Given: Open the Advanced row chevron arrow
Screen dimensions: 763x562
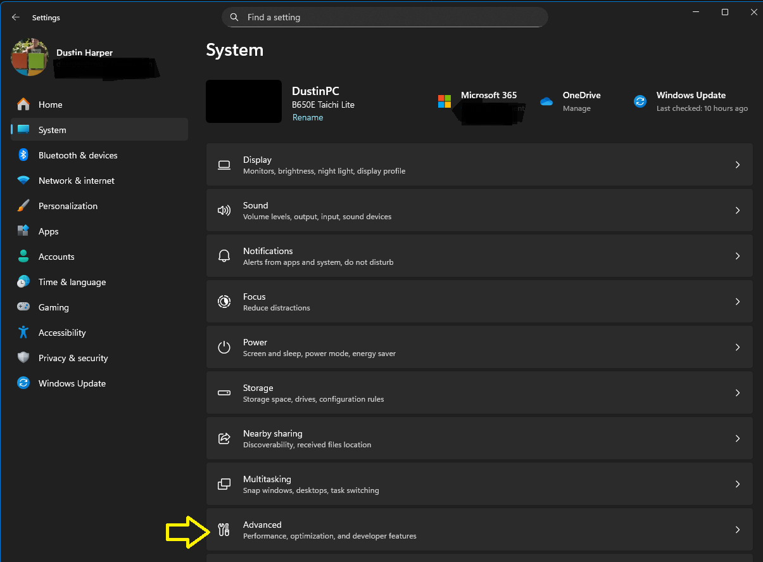Looking at the screenshot, I should click(737, 530).
